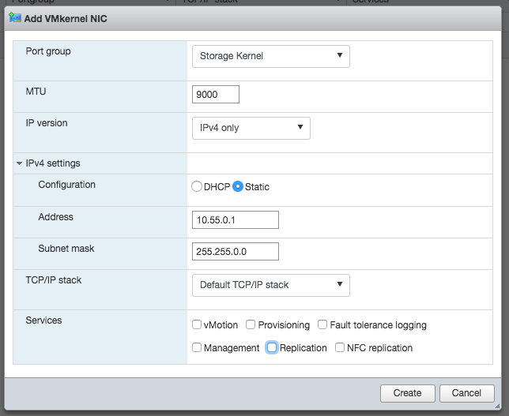Click the Add VMkernel NIC title icon
509x416 pixels.
click(15, 17)
